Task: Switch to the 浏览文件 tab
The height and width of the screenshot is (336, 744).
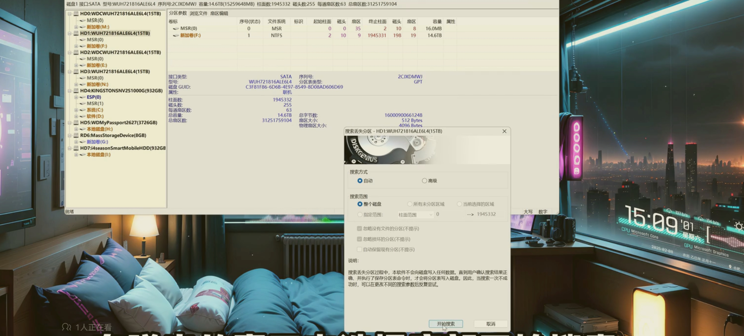Action: click(x=199, y=13)
